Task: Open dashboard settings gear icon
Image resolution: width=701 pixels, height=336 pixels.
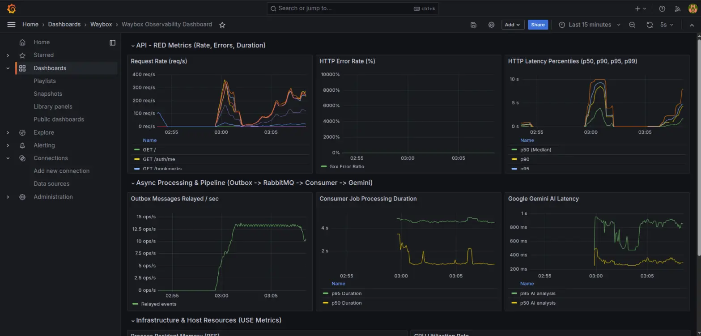Action: [x=491, y=25]
